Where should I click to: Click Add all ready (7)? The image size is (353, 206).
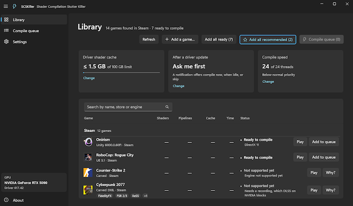218,39
